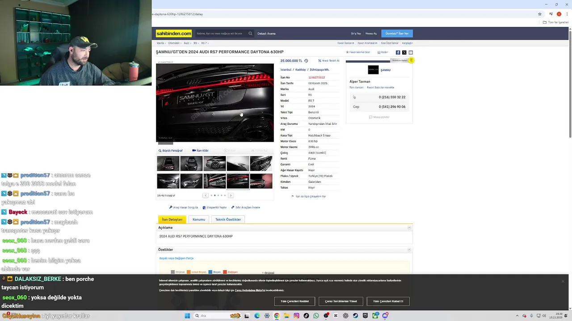Click Araç Hasar Sorgula link
The height and width of the screenshot is (321, 572).
click(184, 207)
